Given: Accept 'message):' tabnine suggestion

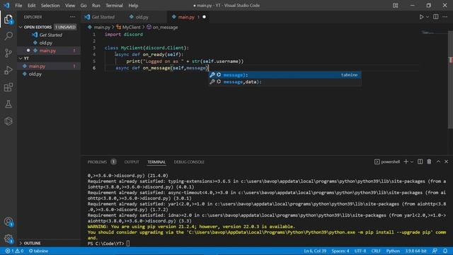Looking at the screenshot, I should coord(285,75).
